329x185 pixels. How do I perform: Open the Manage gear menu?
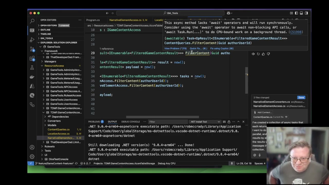point(32,156)
